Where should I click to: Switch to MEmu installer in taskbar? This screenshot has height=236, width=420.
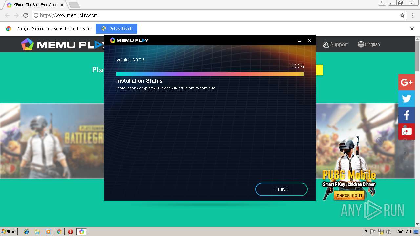click(82, 232)
